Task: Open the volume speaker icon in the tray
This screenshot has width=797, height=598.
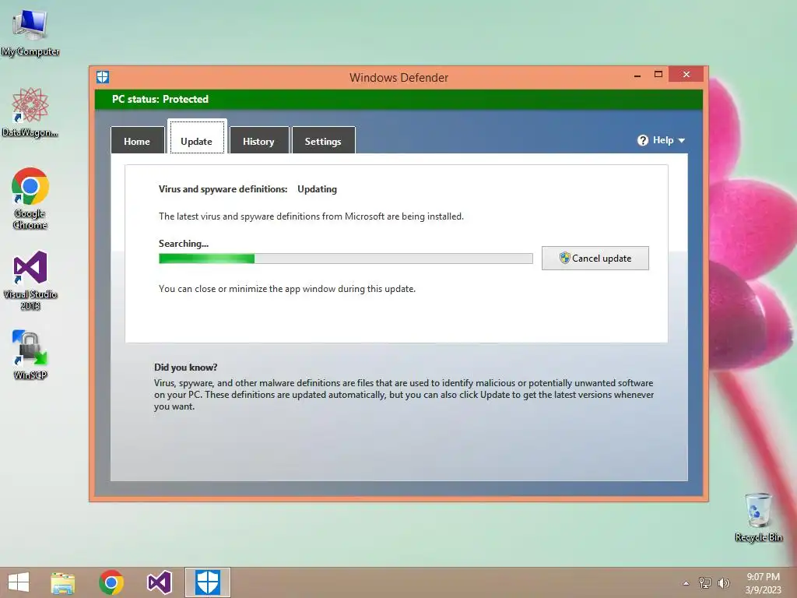Action: coord(723,582)
